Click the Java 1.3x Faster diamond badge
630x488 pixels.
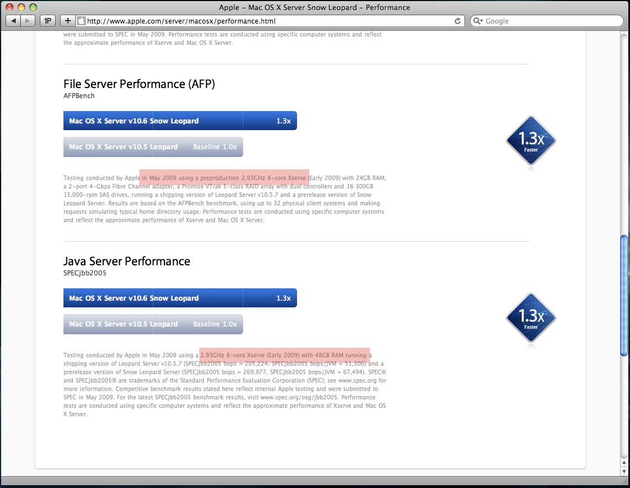(531, 317)
